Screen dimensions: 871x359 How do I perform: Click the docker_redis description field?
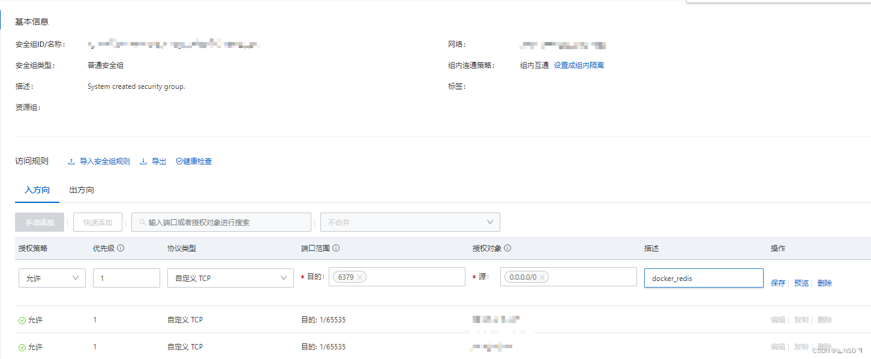[703, 279]
